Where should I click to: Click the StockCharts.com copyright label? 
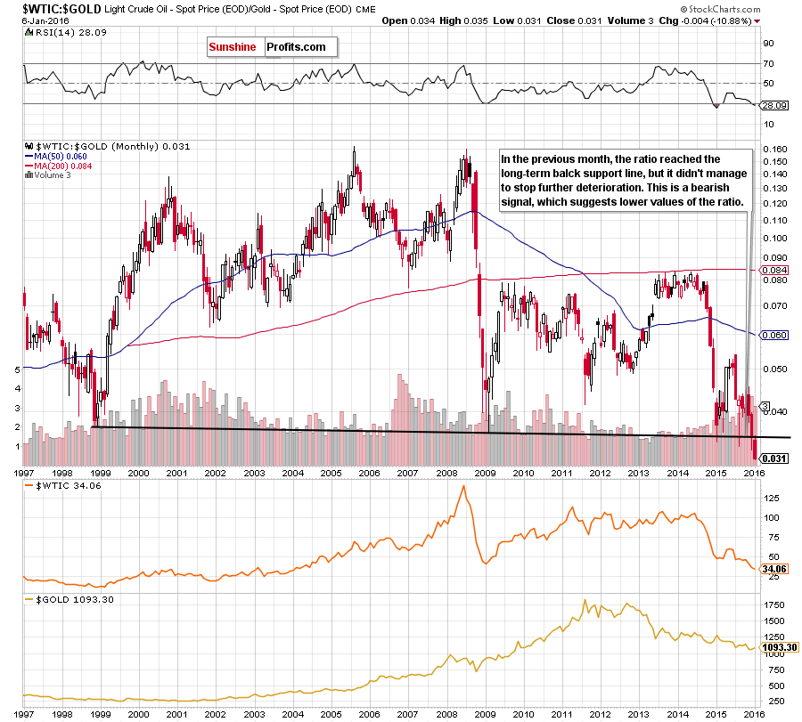pos(721,9)
